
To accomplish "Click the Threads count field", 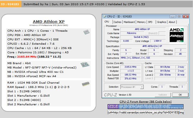I will click(x=182, y=87).
